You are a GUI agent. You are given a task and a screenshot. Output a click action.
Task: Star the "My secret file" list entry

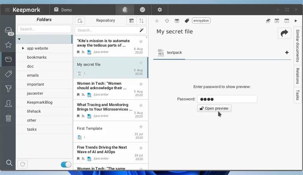pos(141,63)
